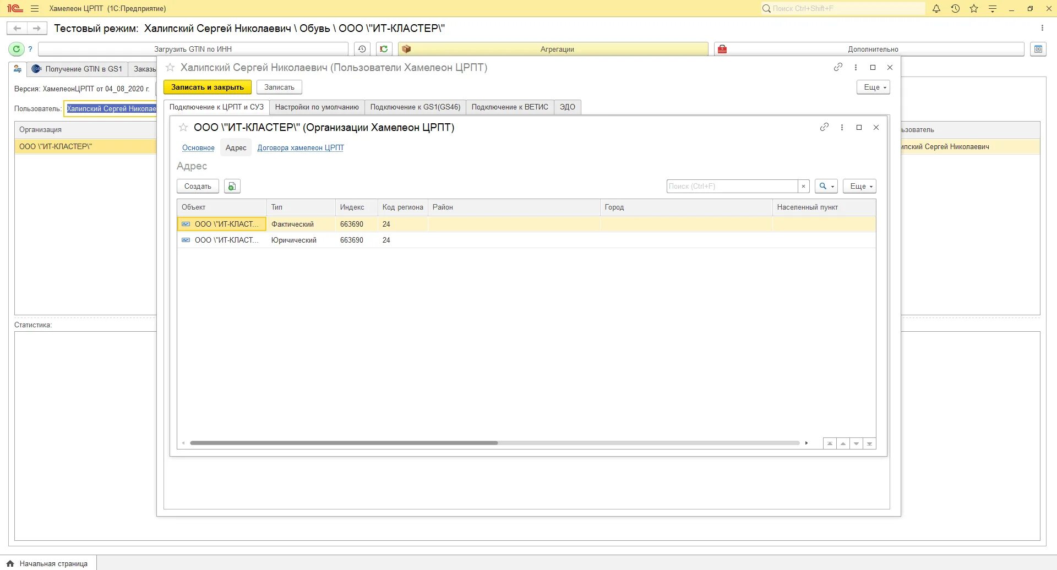Image resolution: width=1057 pixels, height=570 pixels.
Task: Click the icon button right of Дополнительно
Action: click(1038, 49)
